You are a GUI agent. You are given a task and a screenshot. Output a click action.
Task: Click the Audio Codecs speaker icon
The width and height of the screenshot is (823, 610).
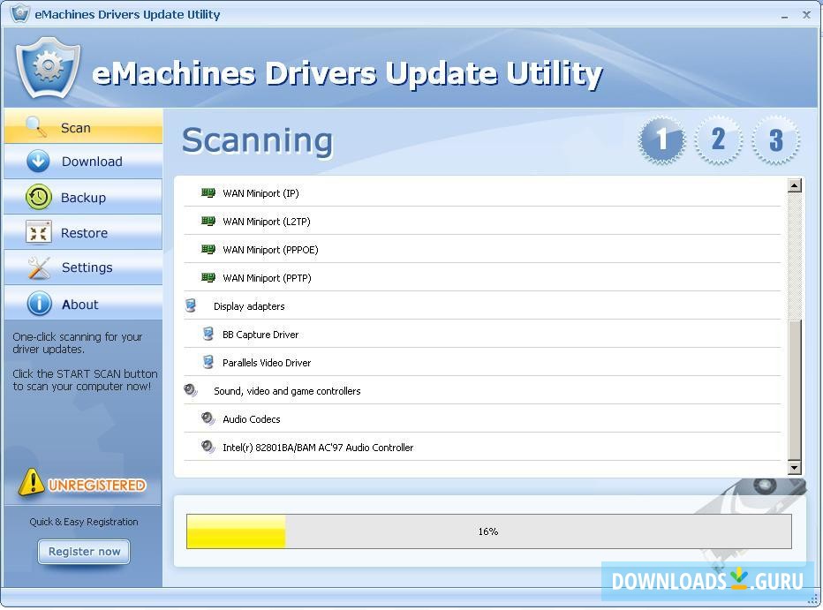[208, 418]
